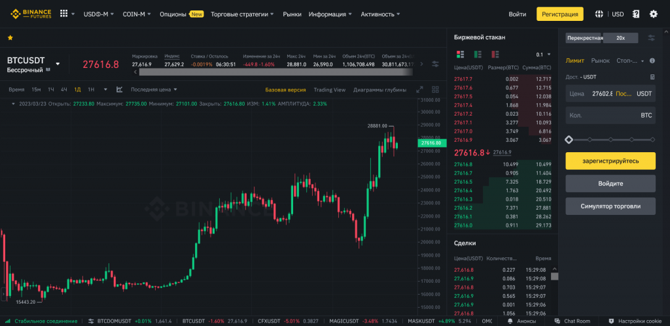Click the USD currency selector

(x=618, y=14)
